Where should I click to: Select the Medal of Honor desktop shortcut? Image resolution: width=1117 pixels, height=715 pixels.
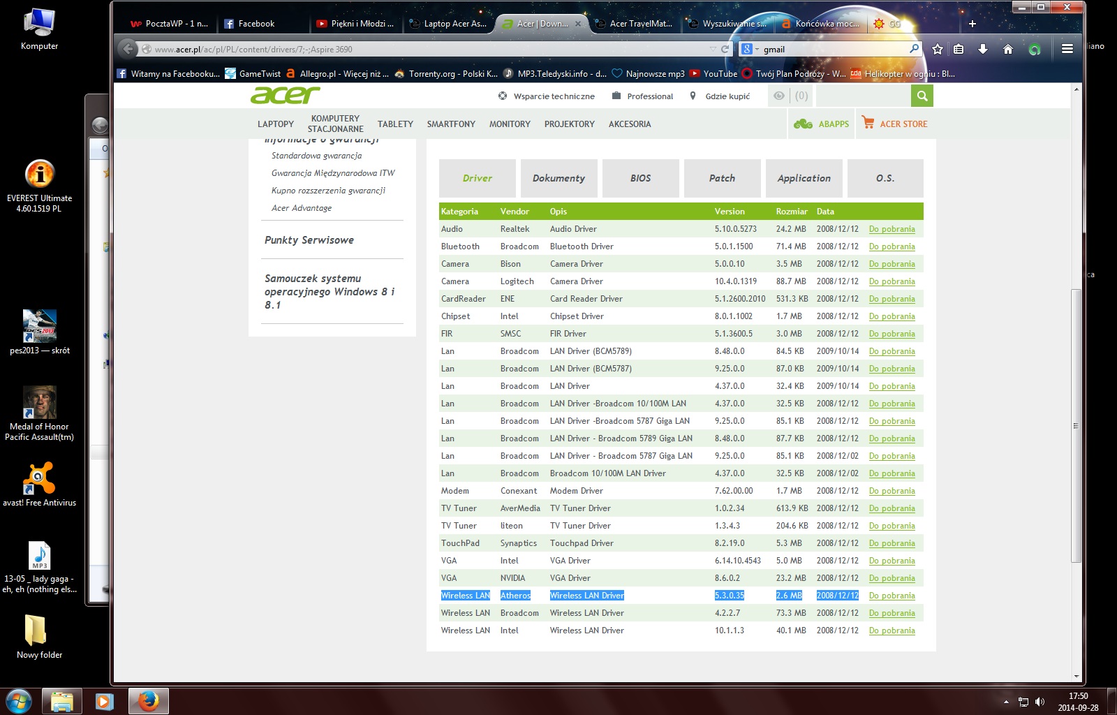click(39, 413)
